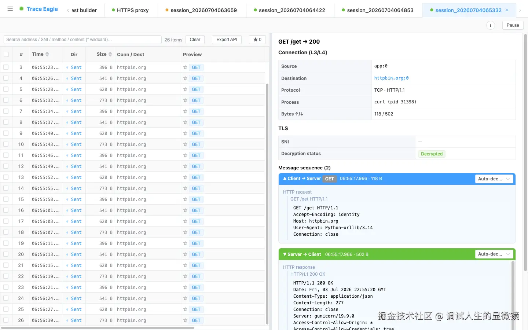This screenshot has height=330, width=528.
Task: Open Auto-dec dropdown on Server → Client message
Action: [x=494, y=254]
